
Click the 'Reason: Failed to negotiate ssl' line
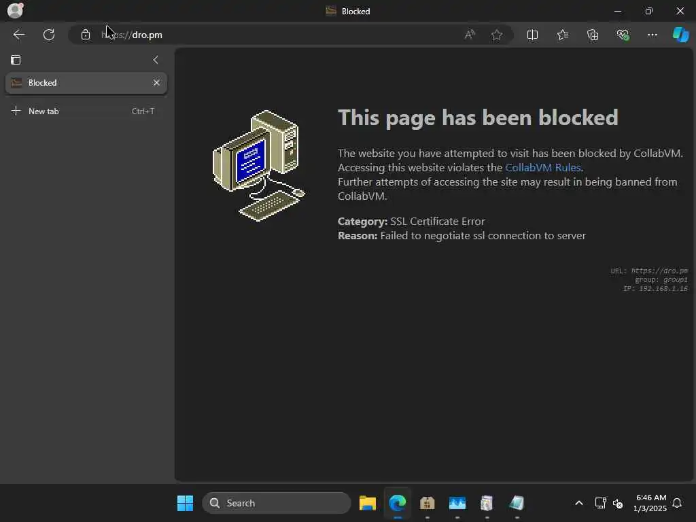point(462,235)
